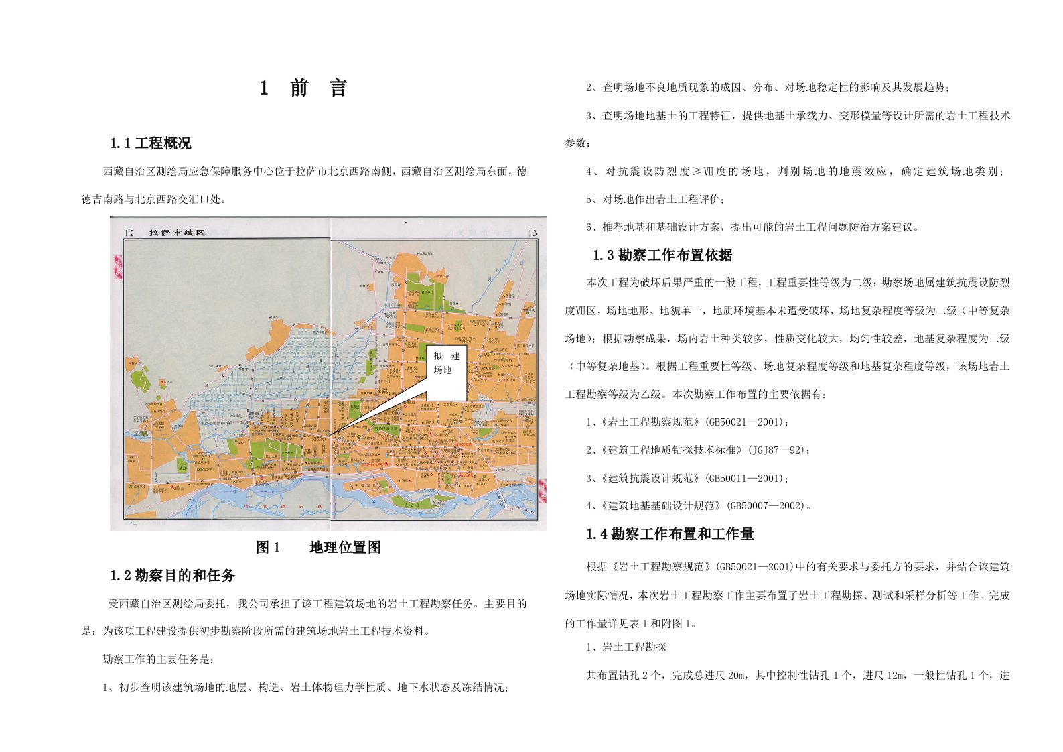Click the map page number "13"

(x=533, y=233)
